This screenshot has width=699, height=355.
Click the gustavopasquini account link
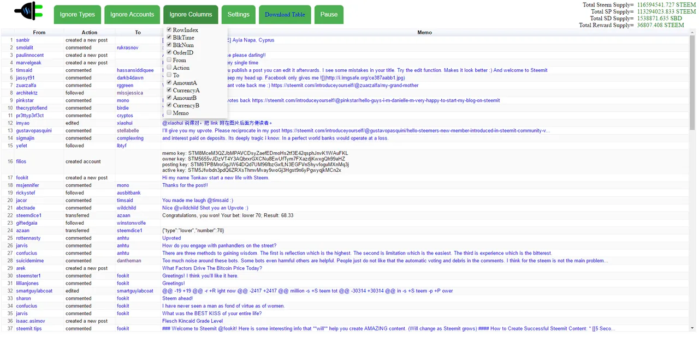pos(34,131)
